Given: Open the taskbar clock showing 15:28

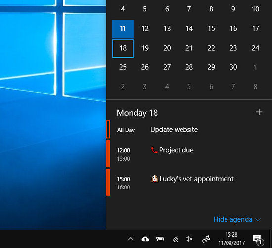Looking at the screenshot, I should (231, 239).
